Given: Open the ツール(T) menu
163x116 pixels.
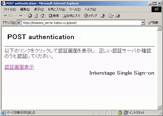Looking at the screenshot, I should point(75,9).
